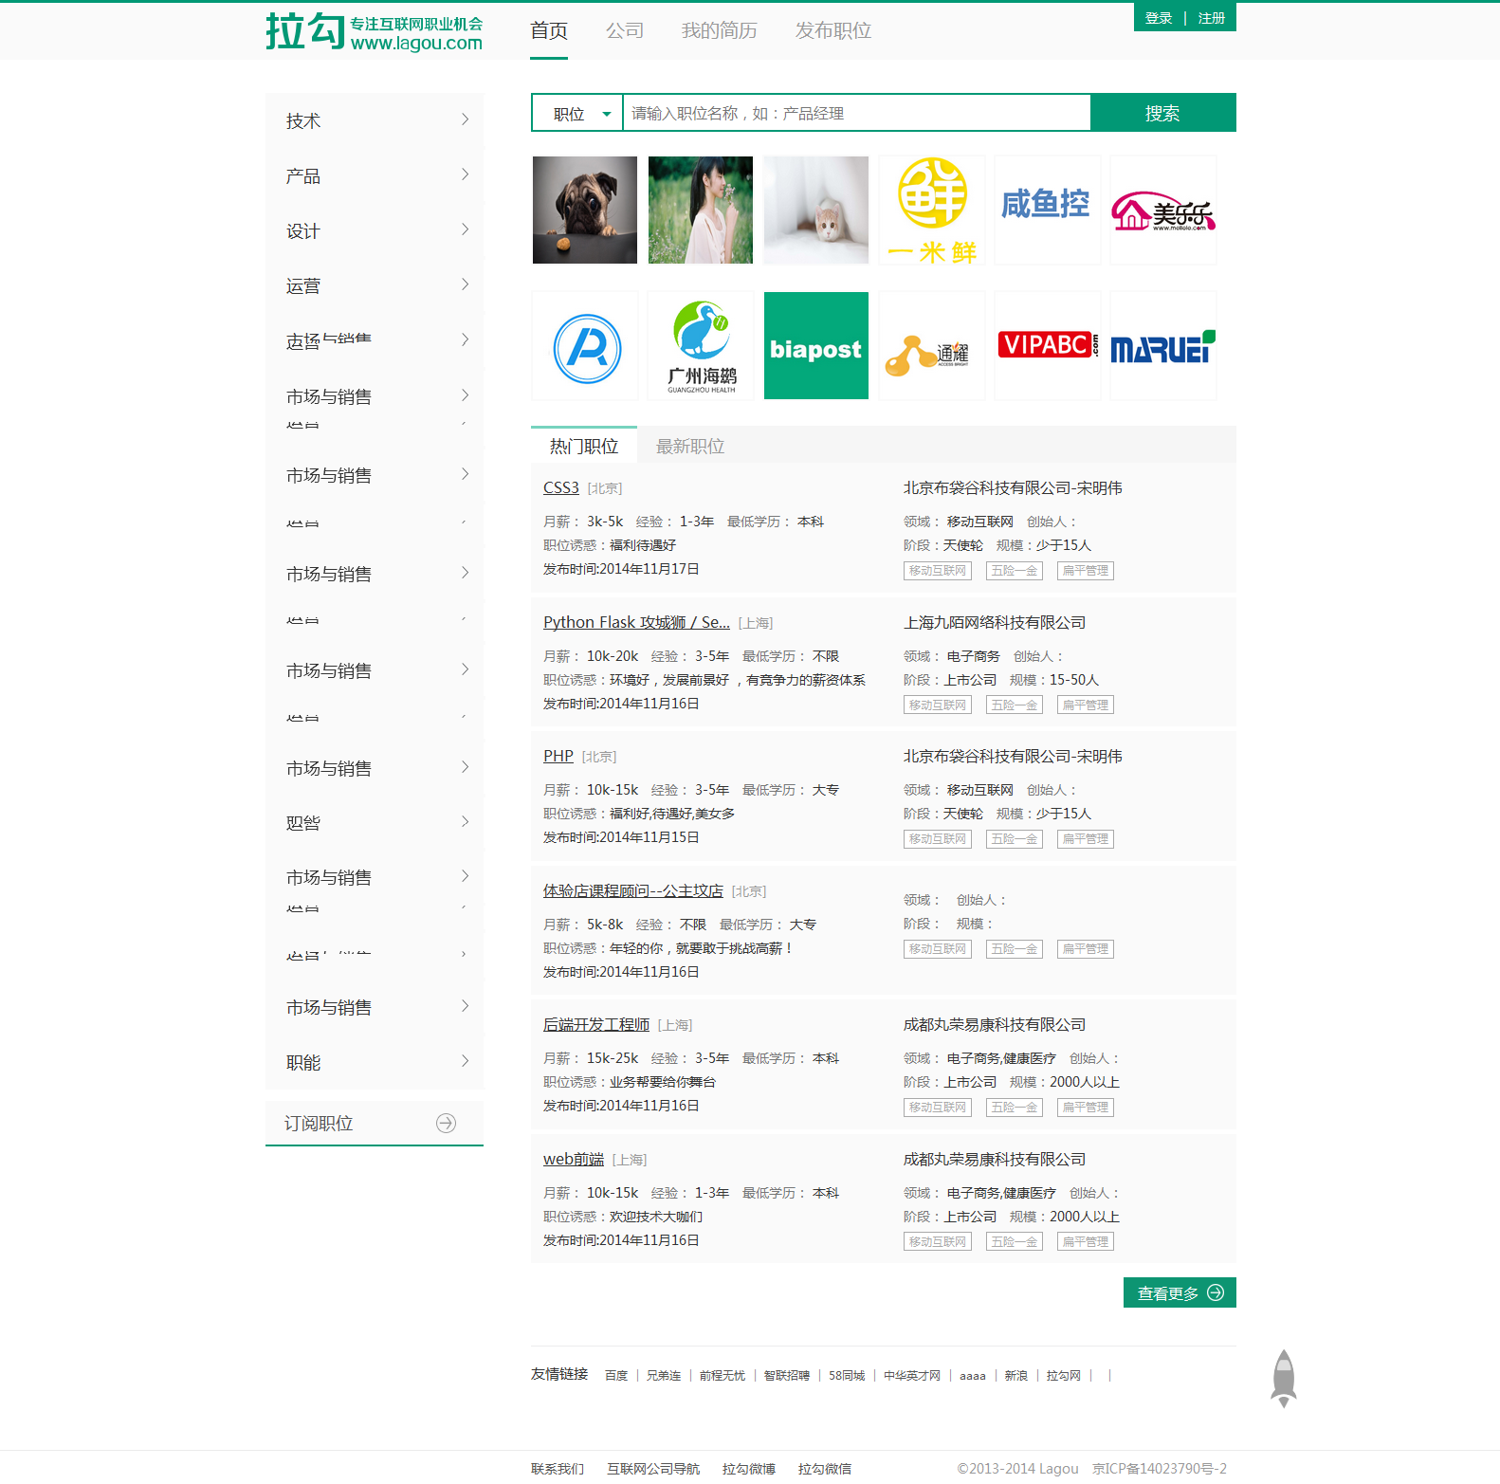Open the 咸鱼控 company logo
1500x1484 pixels.
[1048, 210]
